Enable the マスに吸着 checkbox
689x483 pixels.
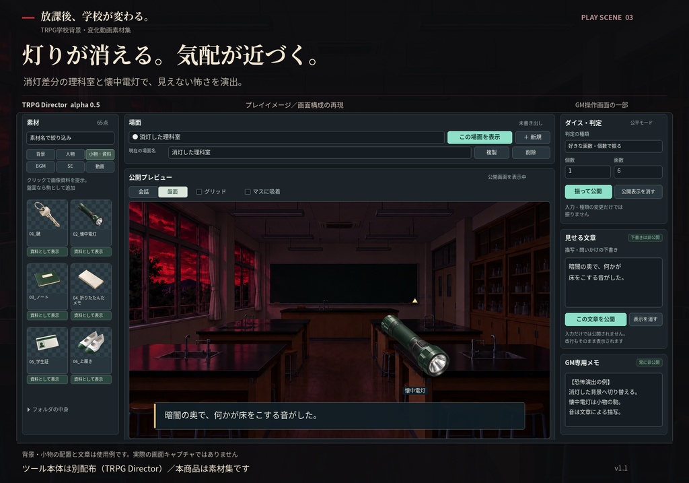point(248,192)
